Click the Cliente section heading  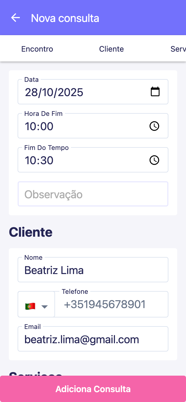[31, 232]
